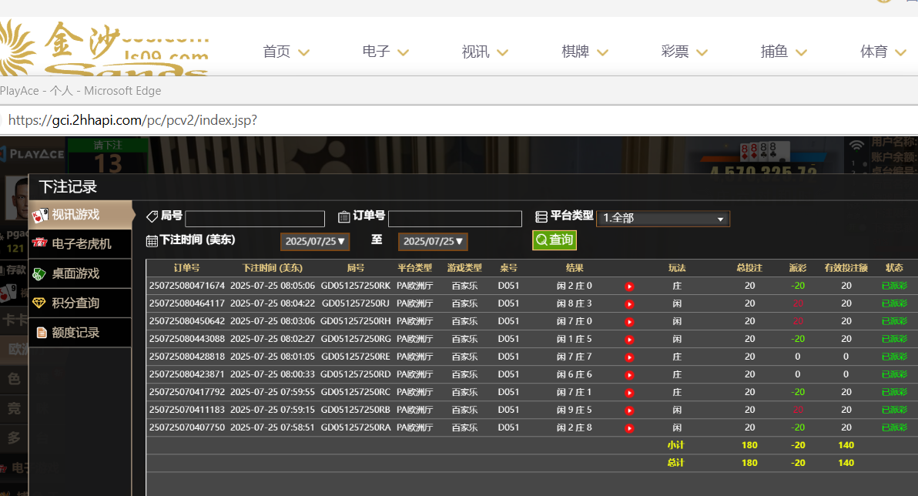Click the 局号 input field

[255, 219]
